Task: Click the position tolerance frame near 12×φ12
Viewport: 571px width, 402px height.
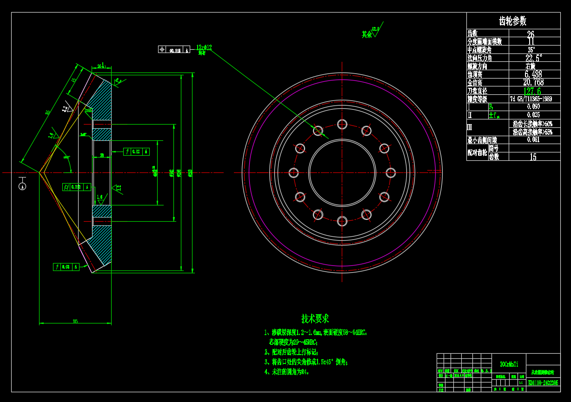Action: click(x=174, y=50)
